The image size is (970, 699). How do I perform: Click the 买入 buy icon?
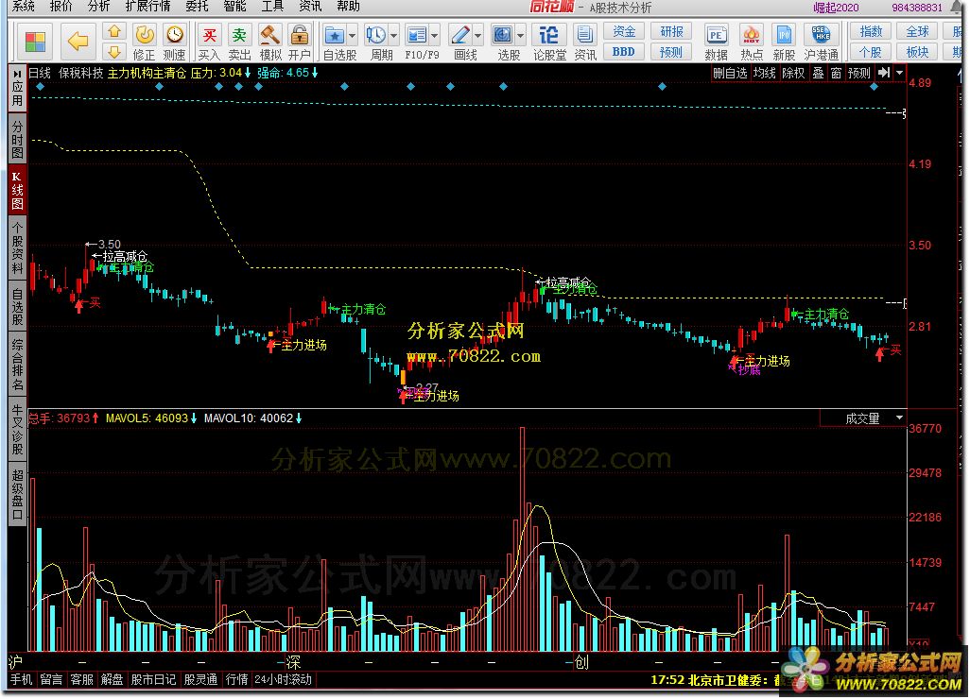(x=209, y=42)
